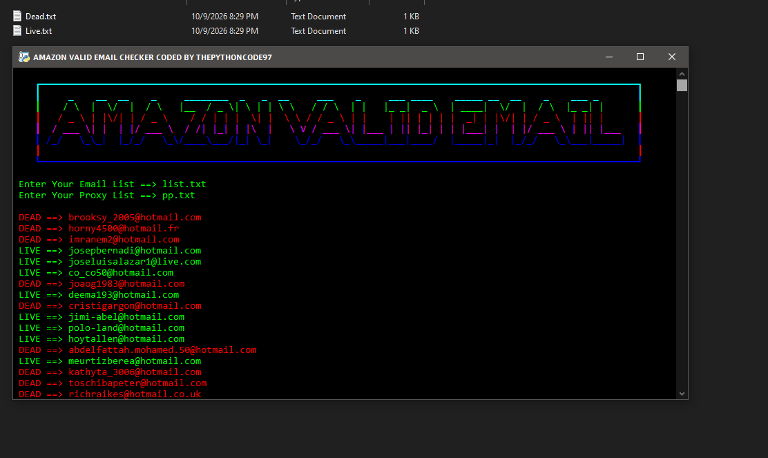768x458 pixels.
Task: Click the console window's Python title icon
Action: coord(24,57)
